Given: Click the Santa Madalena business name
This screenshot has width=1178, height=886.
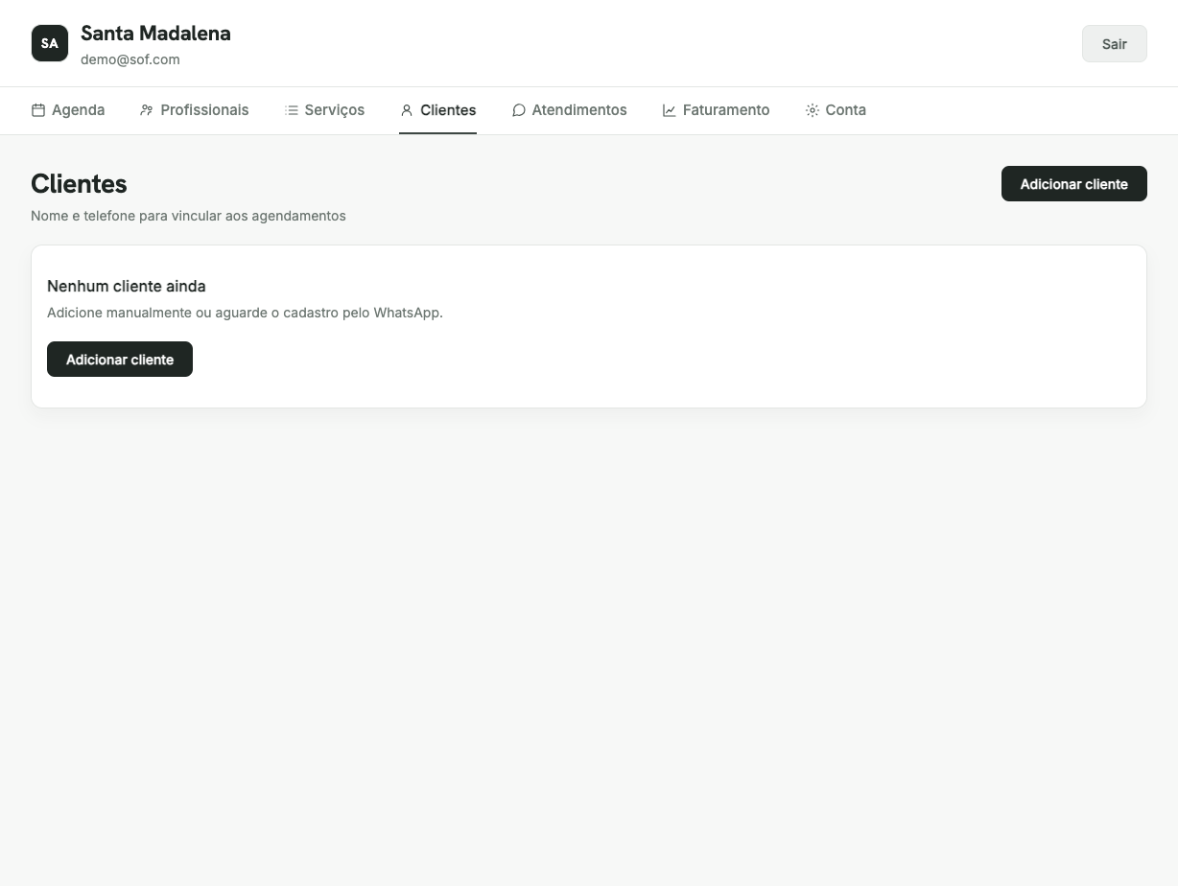Looking at the screenshot, I should (155, 34).
